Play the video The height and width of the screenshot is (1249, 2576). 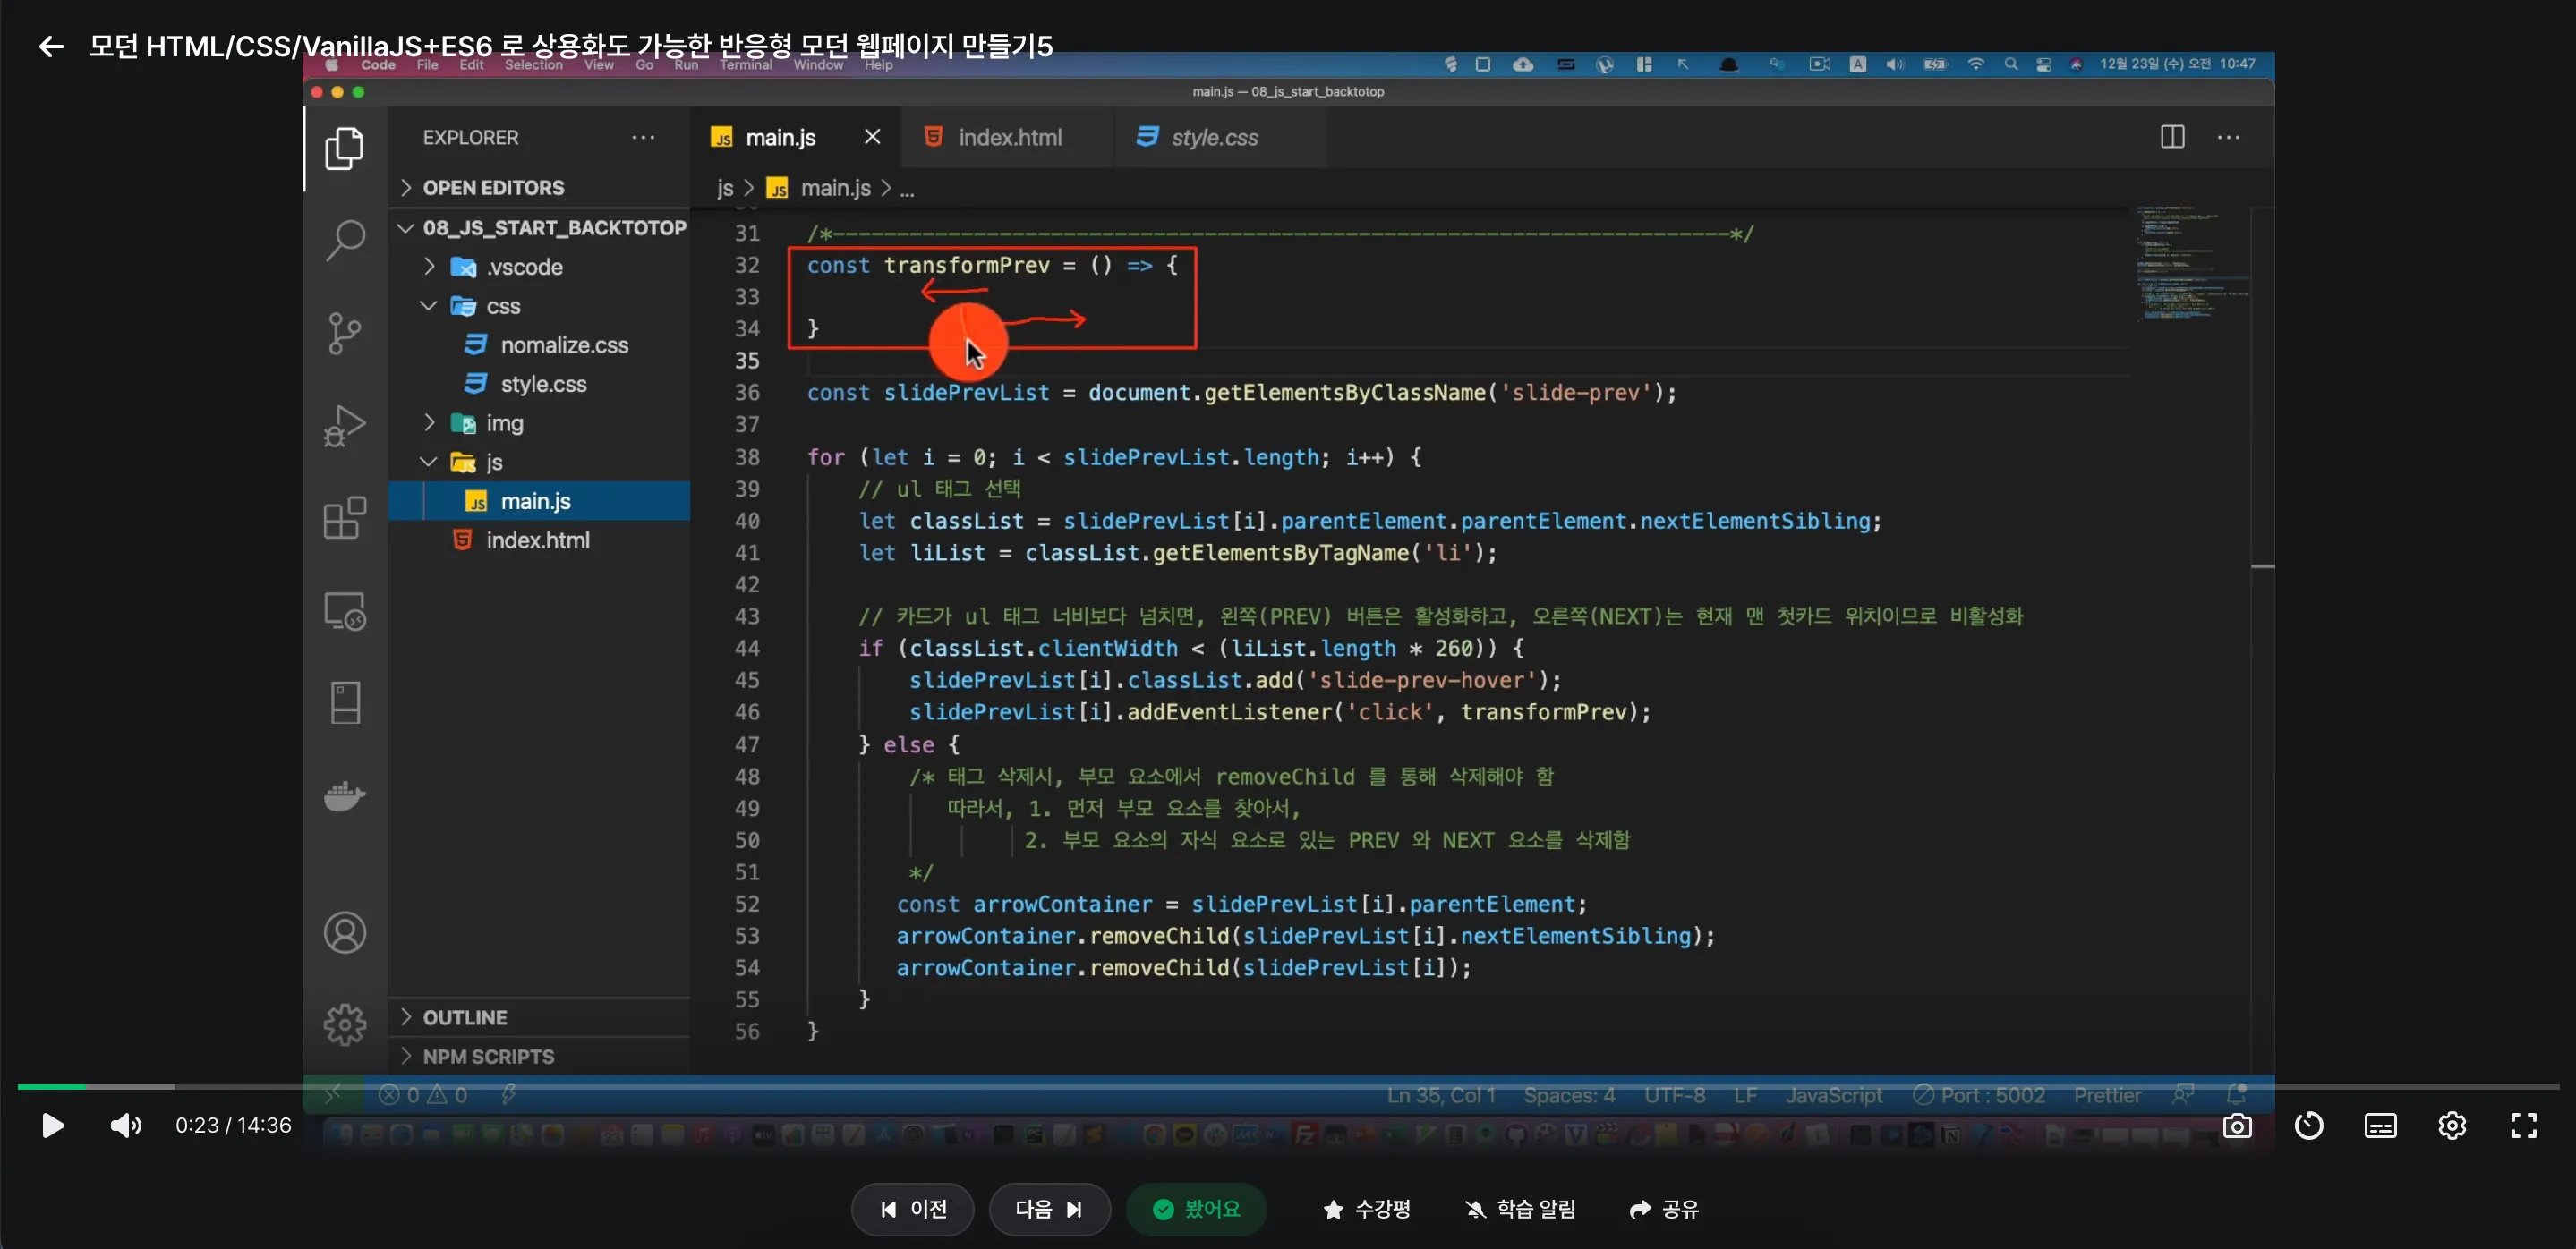(52, 1126)
